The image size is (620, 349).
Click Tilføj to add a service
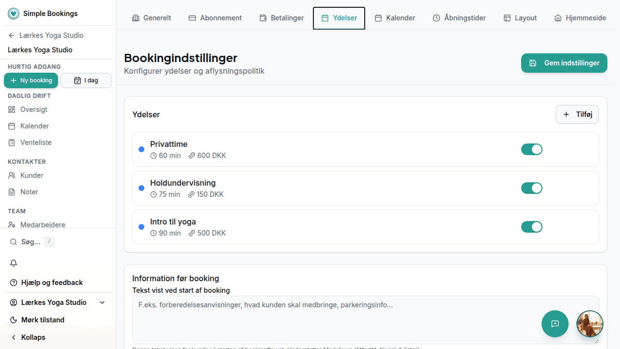point(577,114)
